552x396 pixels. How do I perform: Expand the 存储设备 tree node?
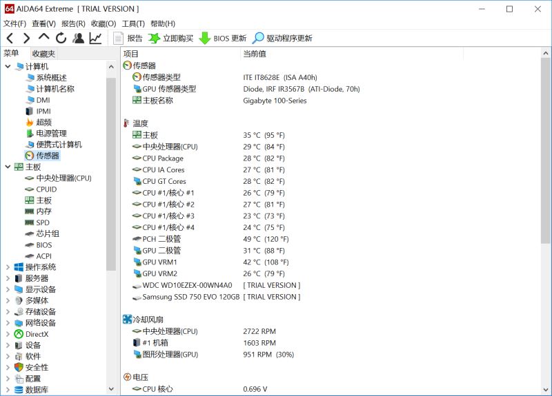8,312
